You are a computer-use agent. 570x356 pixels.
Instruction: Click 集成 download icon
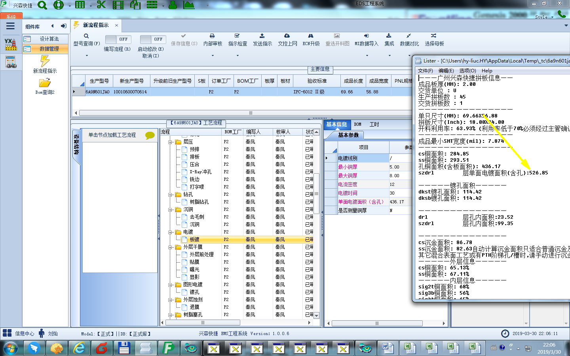point(389,36)
